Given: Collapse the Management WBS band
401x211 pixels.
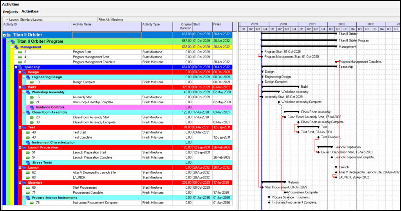Looking at the screenshot, I should tap(12, 47).
